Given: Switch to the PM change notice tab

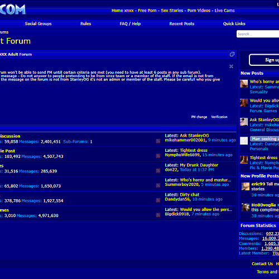Looking at the screenshot, I should (199, 117).
